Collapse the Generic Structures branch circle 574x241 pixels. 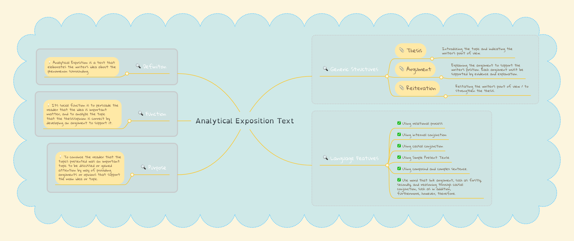pyautogui.click(x=387, y=77)
